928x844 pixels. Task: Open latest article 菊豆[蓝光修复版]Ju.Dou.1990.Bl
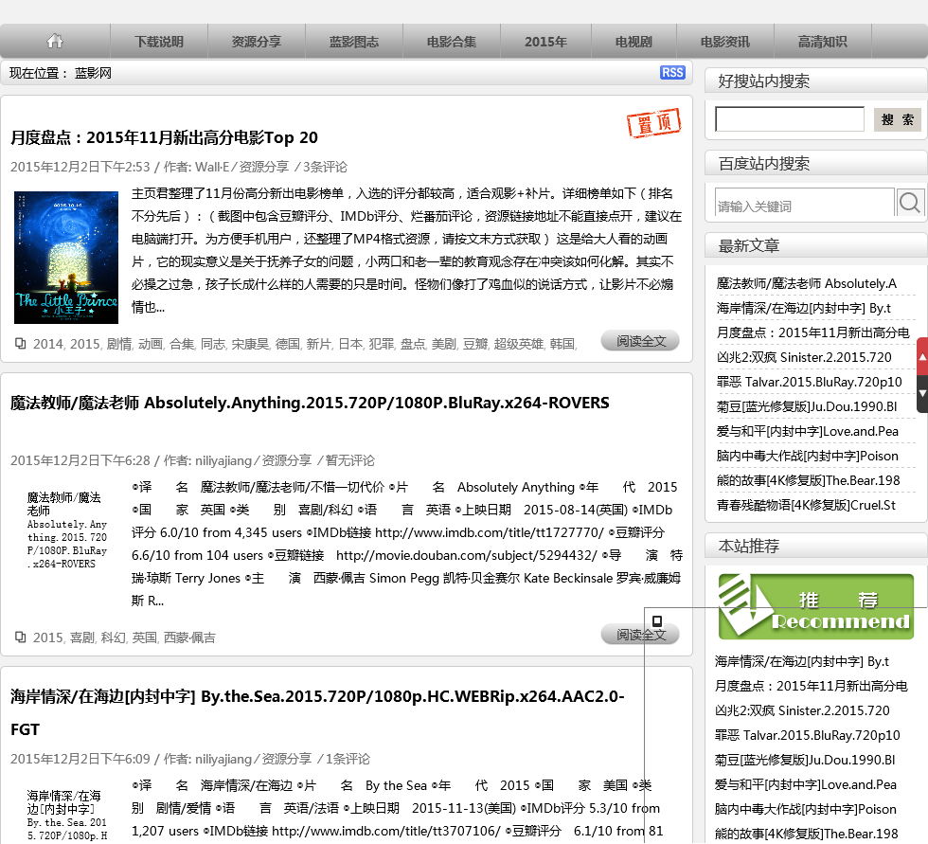807,406
